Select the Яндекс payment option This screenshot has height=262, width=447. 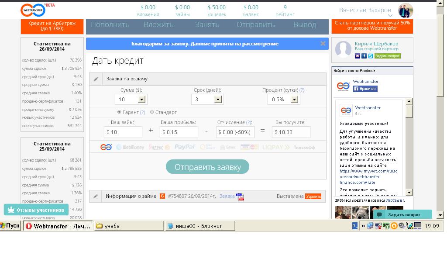coord(159,147)
